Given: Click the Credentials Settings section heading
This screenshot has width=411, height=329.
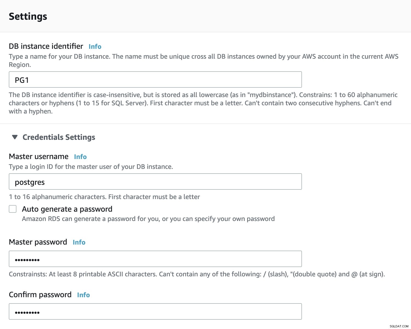Looking at the screenshot, I should click(x=59, y=137).
